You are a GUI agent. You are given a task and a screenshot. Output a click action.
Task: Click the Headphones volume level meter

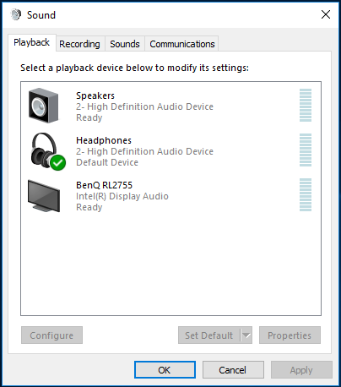pos(306,150)
